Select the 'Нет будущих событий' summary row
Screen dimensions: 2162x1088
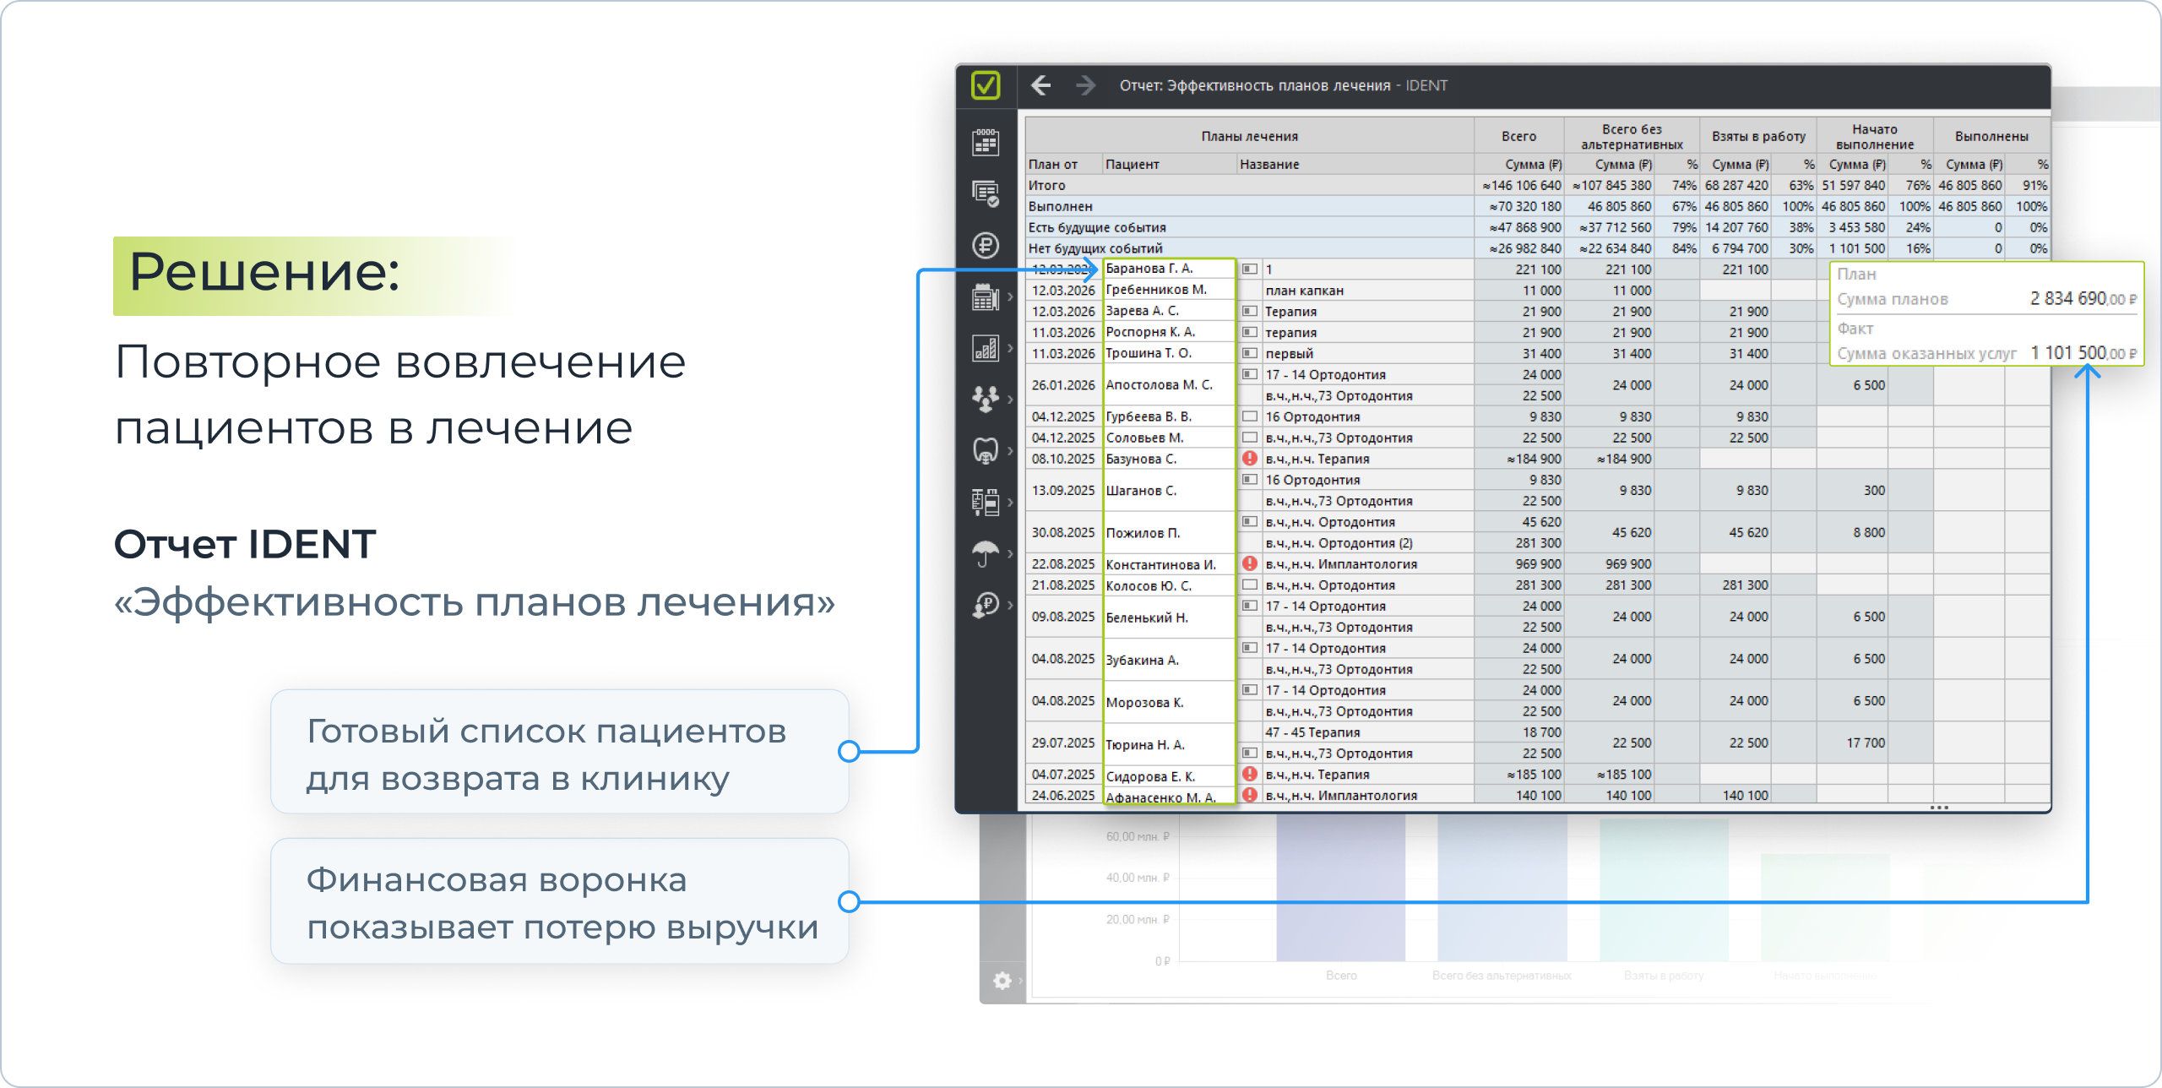coord(1096,248)
